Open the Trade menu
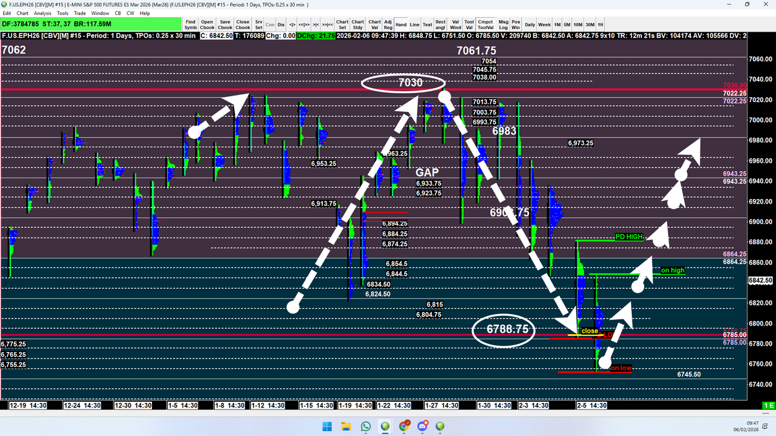This screenshot has width=776, height=436. pyautogui.click(x=80, y=13)
